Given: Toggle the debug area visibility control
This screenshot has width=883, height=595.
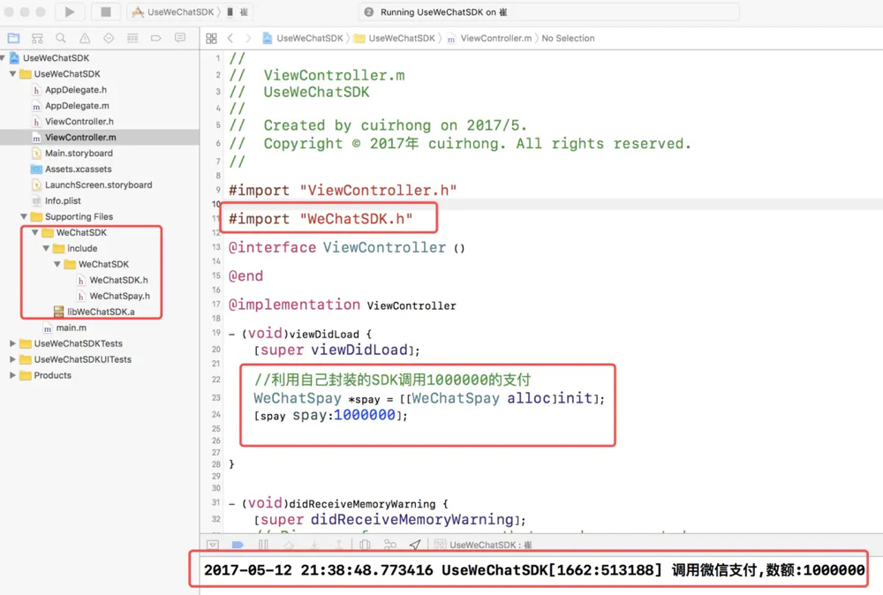Looking at the screenshot, I should (x=213, y=544).
